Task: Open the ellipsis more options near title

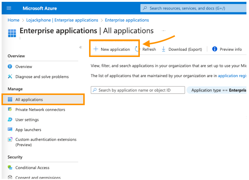Action: [164, 31]
